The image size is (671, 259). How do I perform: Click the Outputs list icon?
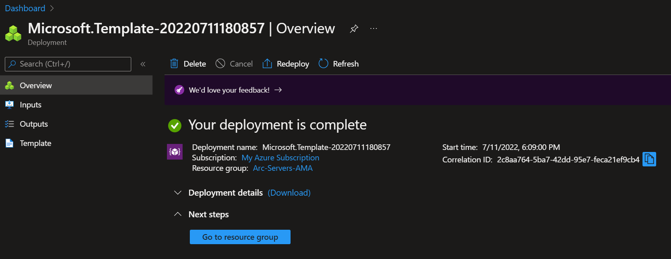(x=9, y=124)
